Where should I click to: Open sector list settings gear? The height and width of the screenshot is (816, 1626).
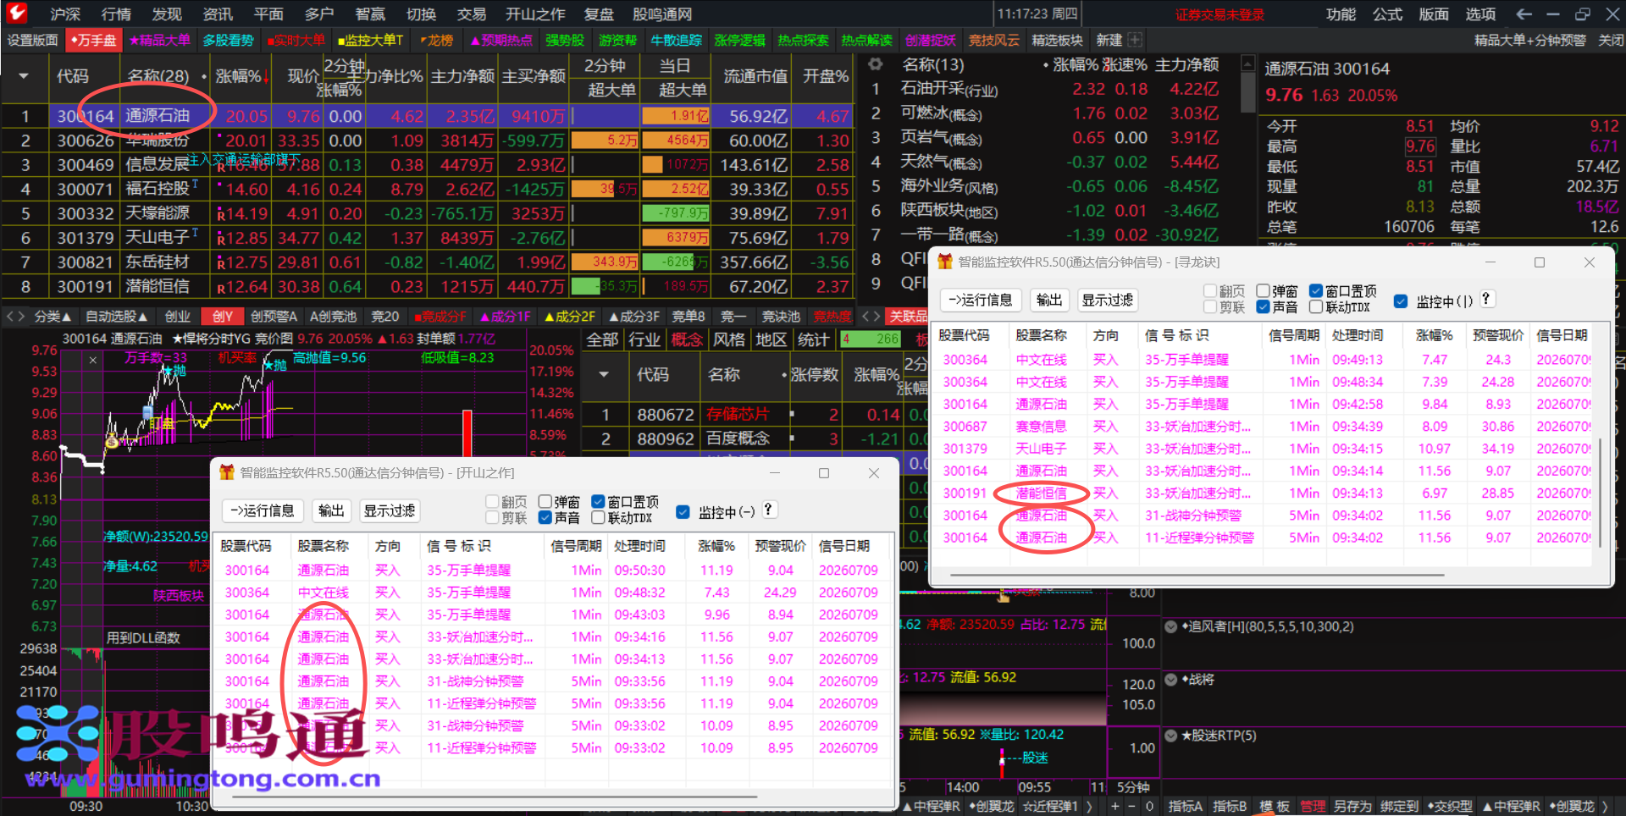point(876,64)
